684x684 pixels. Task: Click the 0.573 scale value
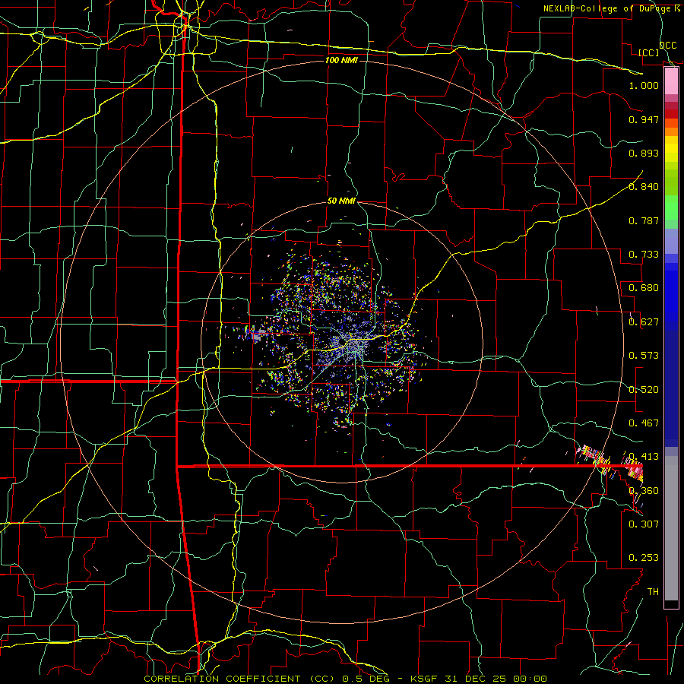point(644,356)
